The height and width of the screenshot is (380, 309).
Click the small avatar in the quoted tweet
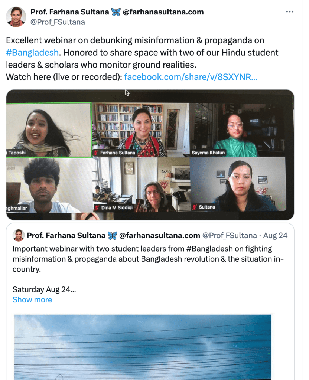[x=19, y=235]
